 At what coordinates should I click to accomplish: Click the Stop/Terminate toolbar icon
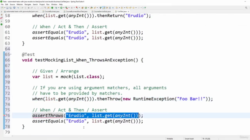(x=29, y=8)
